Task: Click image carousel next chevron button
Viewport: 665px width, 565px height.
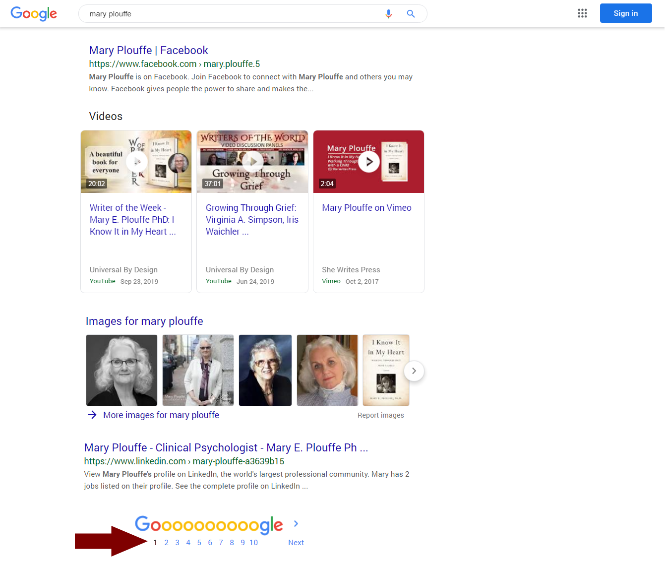Action: tap(414, 371)
